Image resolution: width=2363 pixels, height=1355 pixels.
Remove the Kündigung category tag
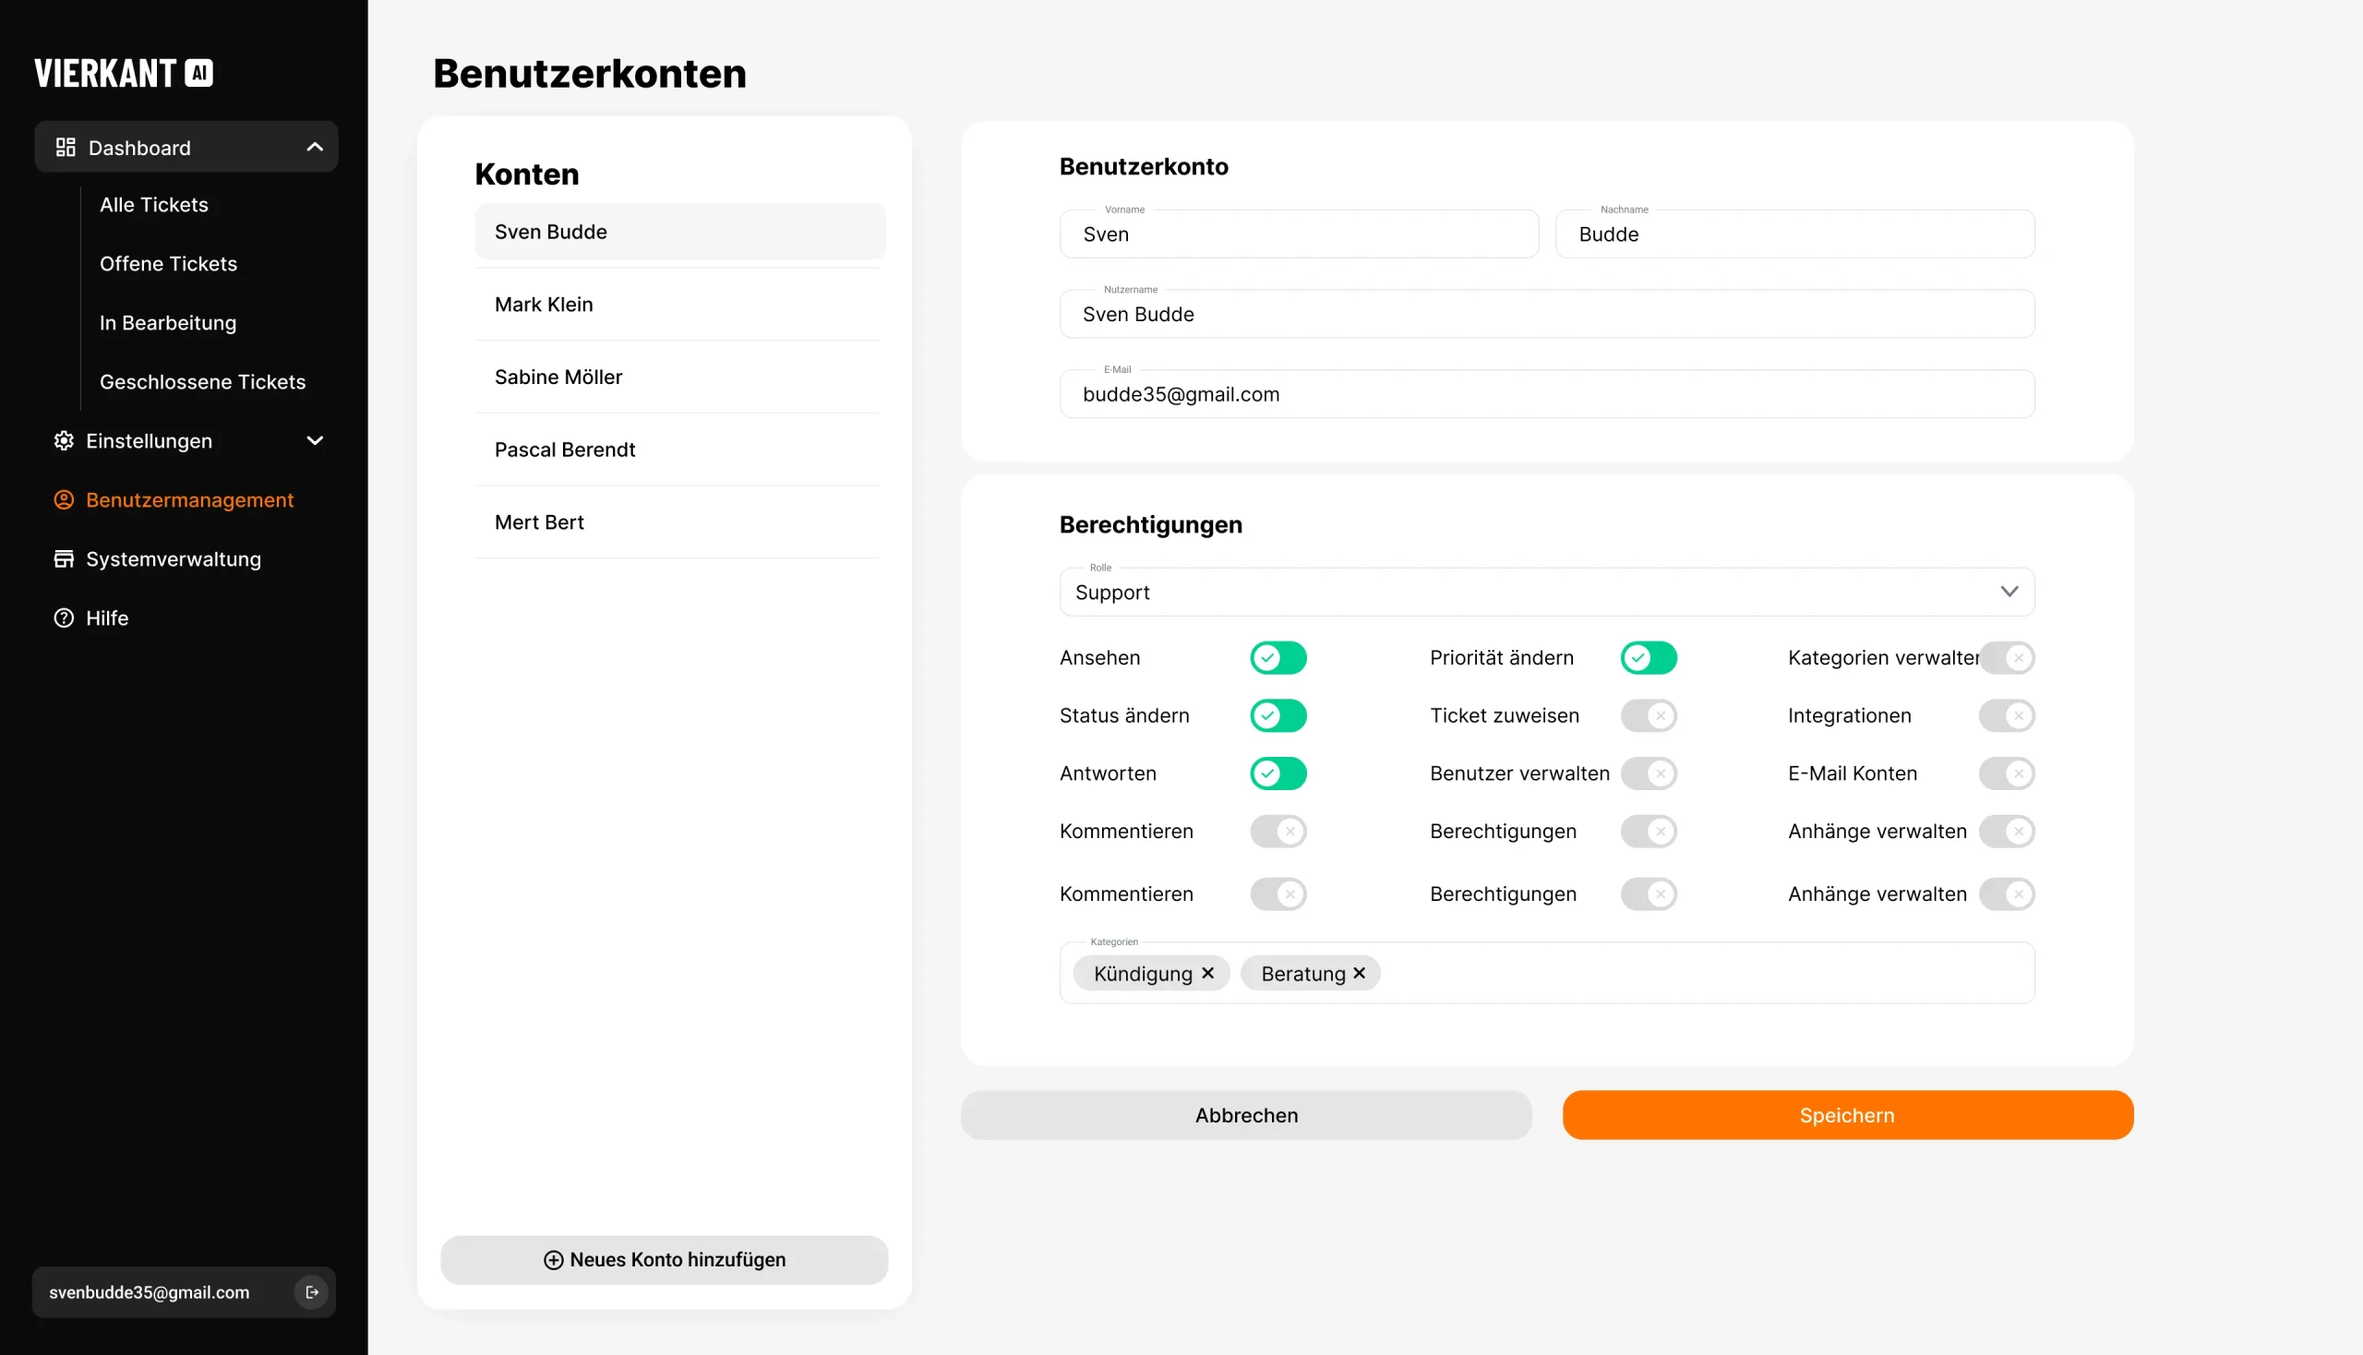[1208, 974]
